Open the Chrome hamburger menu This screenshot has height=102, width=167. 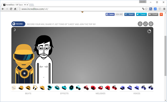(164, 9)
